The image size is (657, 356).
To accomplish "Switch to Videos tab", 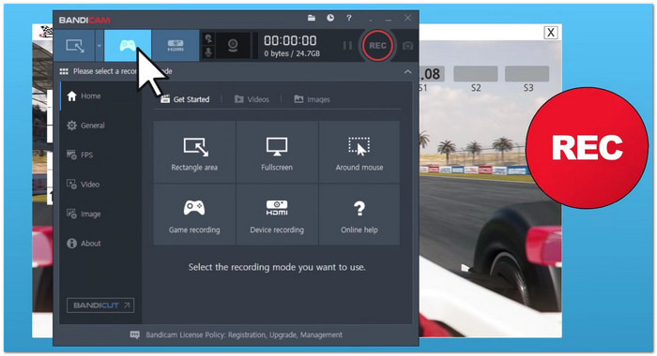I will (252, 99).
